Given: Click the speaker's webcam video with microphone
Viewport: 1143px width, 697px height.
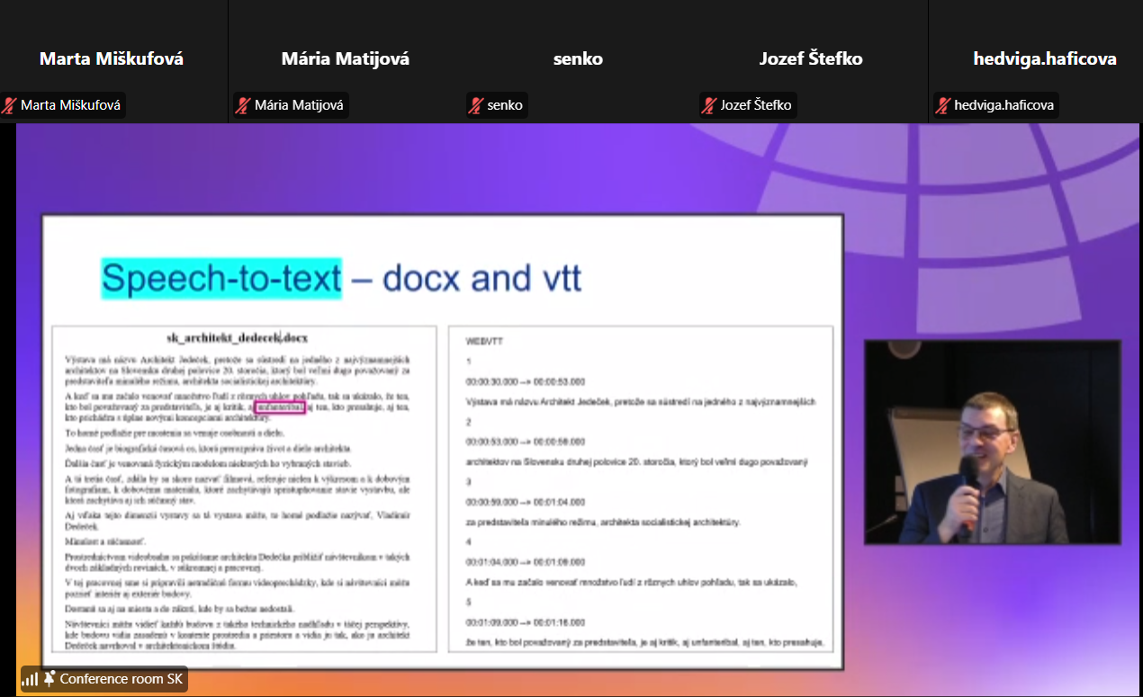Looking at the screenshot, I should point(992,442).
